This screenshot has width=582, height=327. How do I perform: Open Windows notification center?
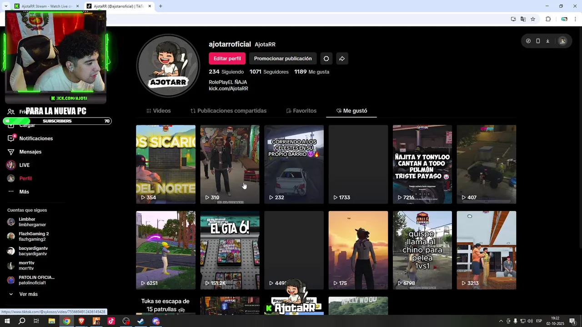pos(573,321)
